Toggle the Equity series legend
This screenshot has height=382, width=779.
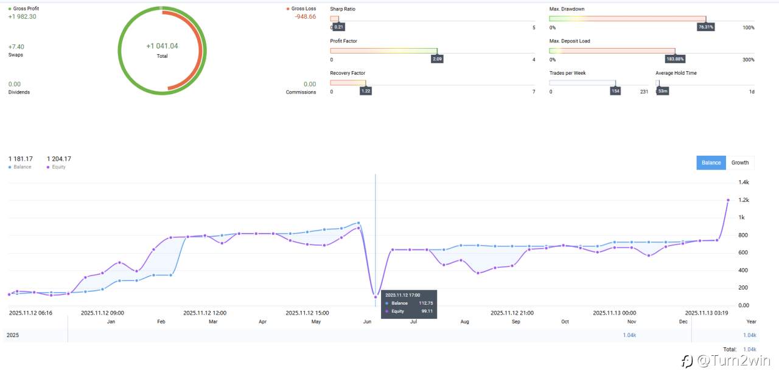[x=49, y=167]
